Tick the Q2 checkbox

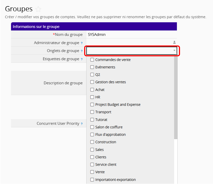pyautogui.click(x=92, y=75)
